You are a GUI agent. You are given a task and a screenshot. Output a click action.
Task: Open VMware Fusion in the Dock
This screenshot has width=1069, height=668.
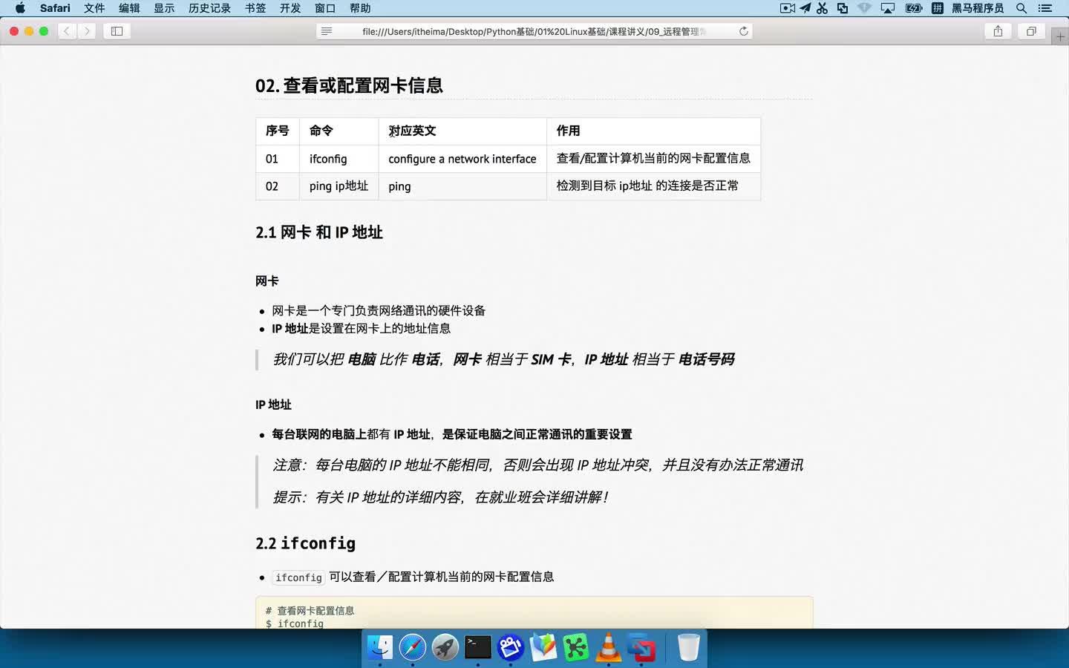point(641,647)
